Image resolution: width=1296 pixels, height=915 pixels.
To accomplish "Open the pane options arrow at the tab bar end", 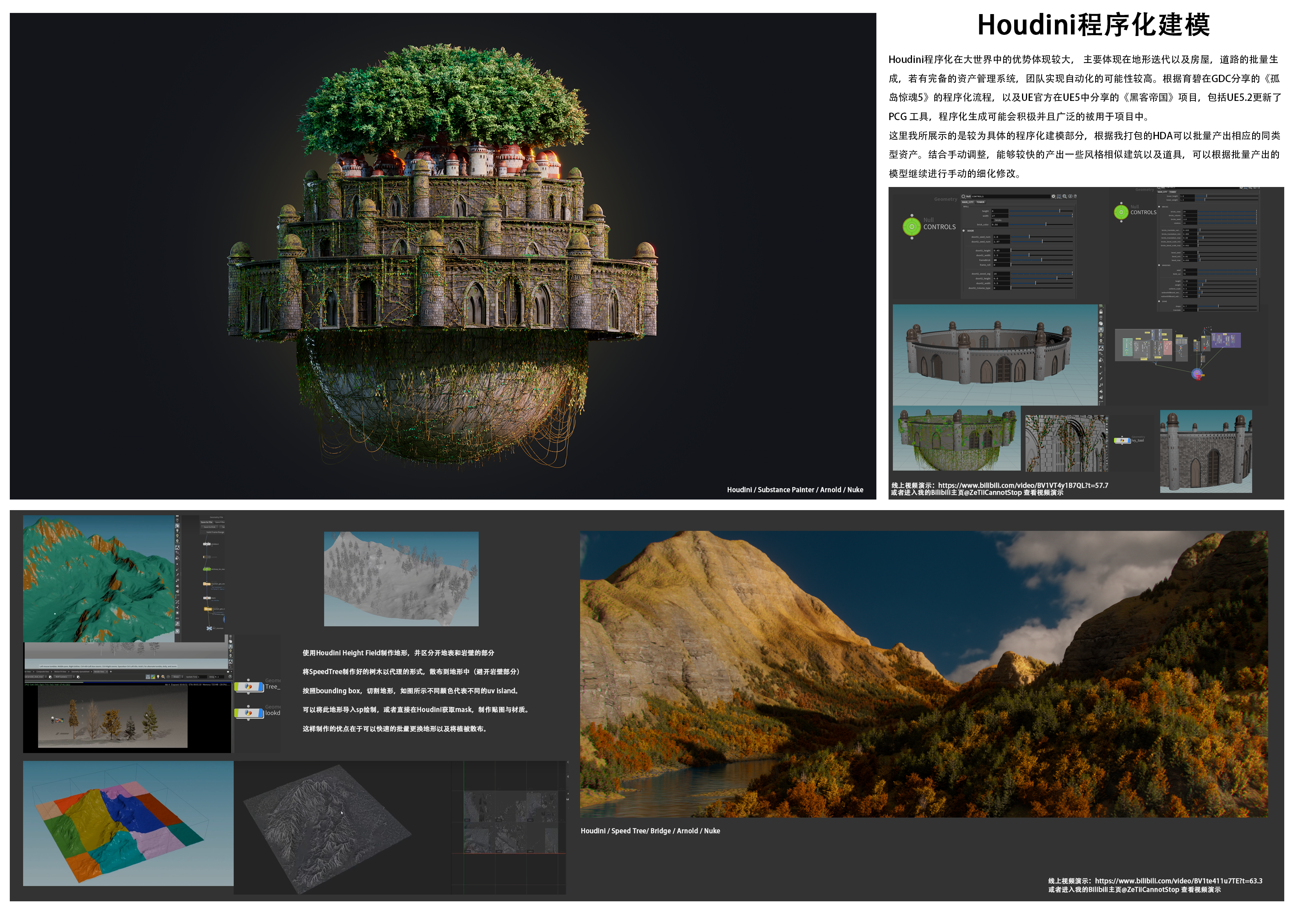I will [x=231, y=672].
